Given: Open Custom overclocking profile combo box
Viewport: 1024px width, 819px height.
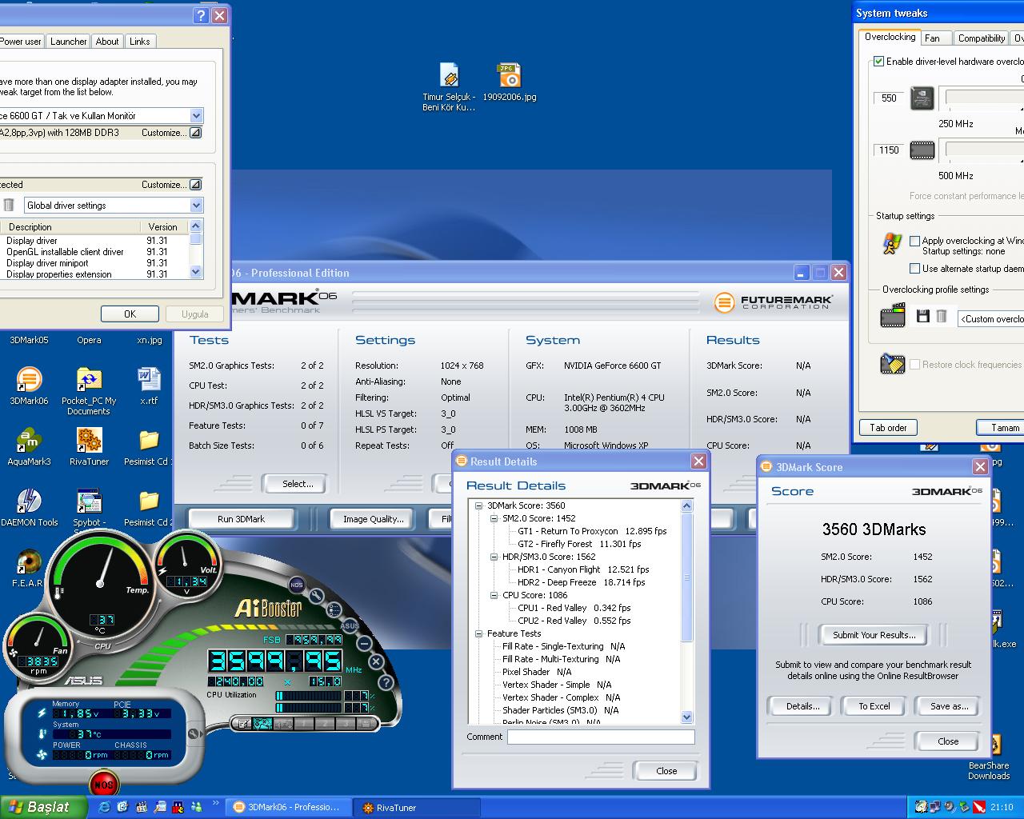Looking at the screenshot, I should click(990, 318).
